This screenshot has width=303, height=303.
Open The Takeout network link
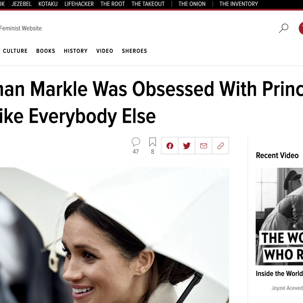(x=148, y=4)
